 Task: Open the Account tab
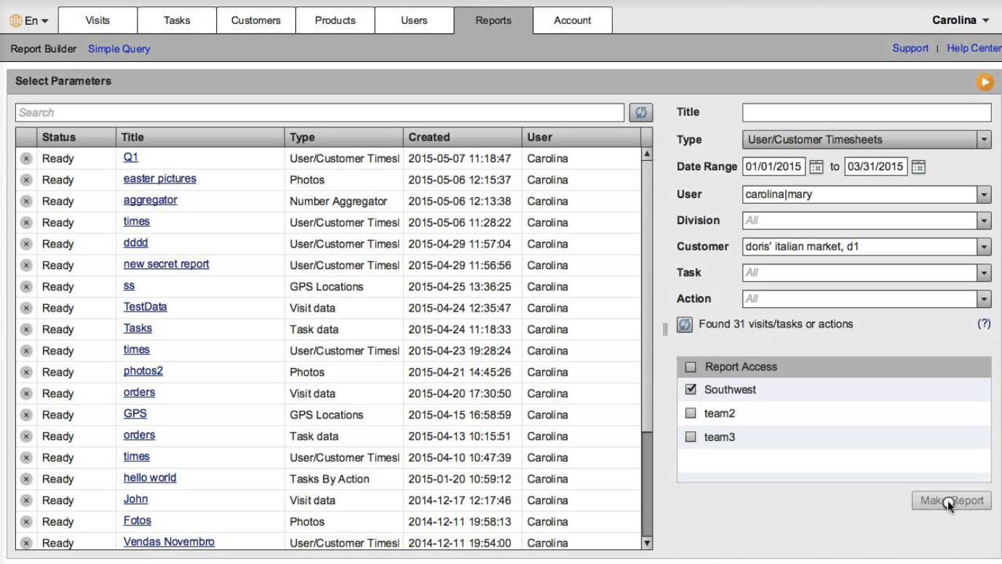573,20
